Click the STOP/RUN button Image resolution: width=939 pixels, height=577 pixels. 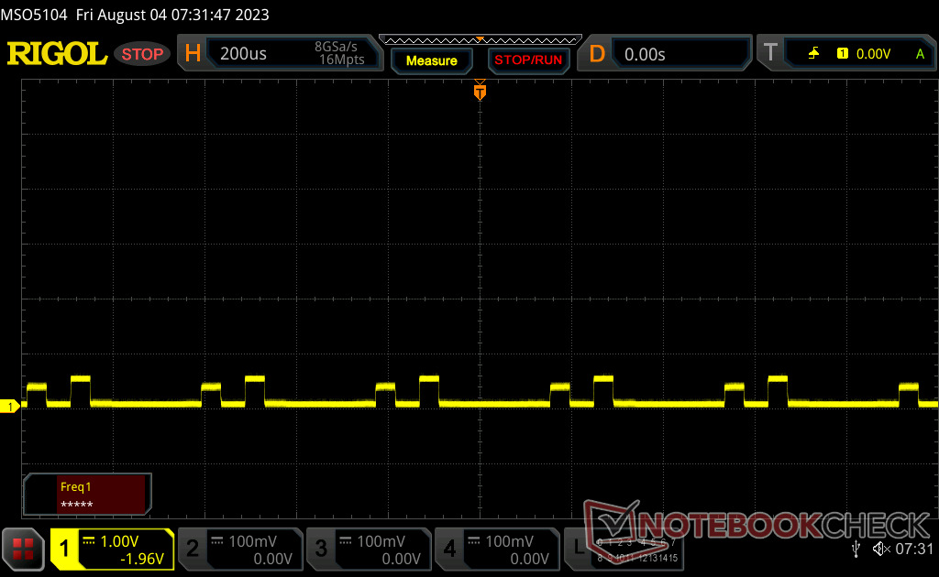528,60
